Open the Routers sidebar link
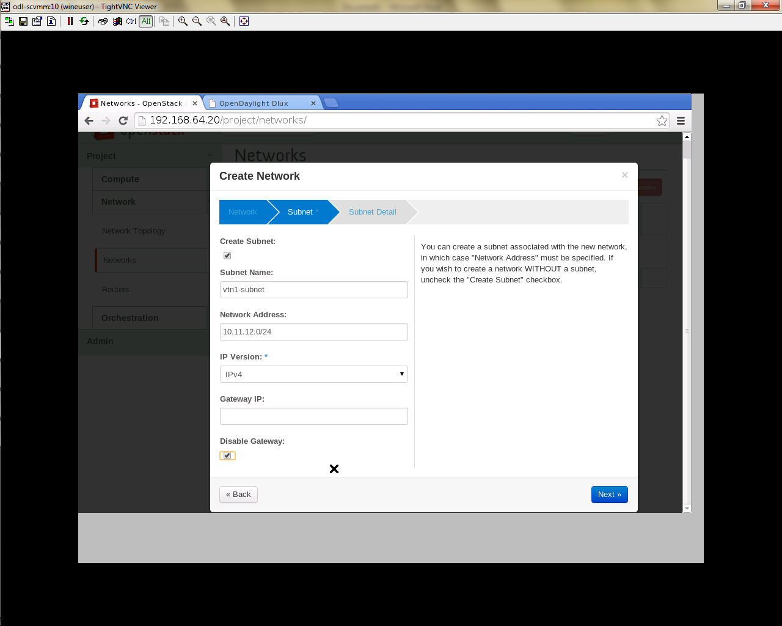This screenshot has height=626, width=782. point(115,290)
